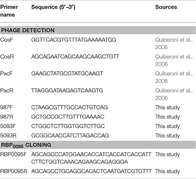Click the PHAGE DETECTION section header
196x179 pixels.
[x=98, y=30]
